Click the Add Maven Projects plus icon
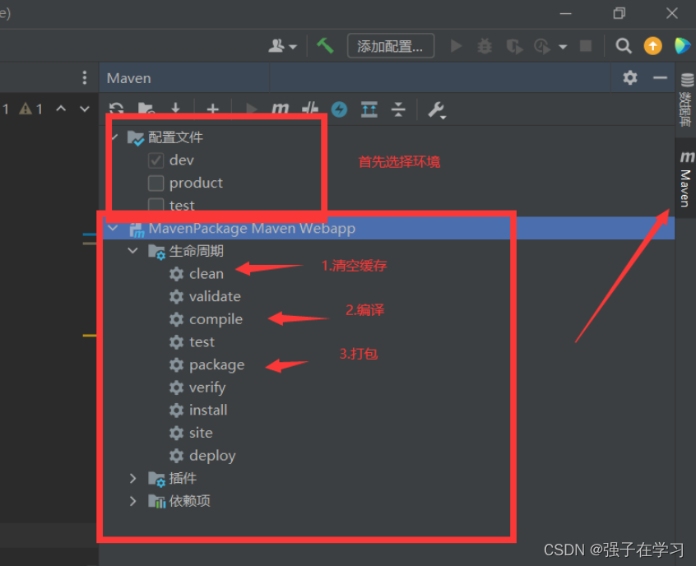 coord(212,109)
